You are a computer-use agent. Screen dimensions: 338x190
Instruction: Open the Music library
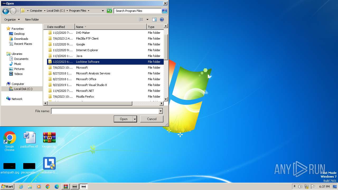point(18,64)
